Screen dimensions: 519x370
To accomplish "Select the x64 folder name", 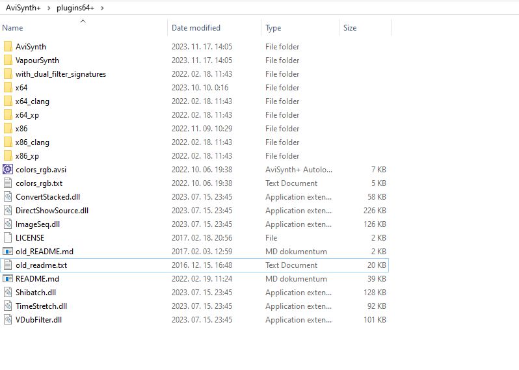I will click(21, 88).
